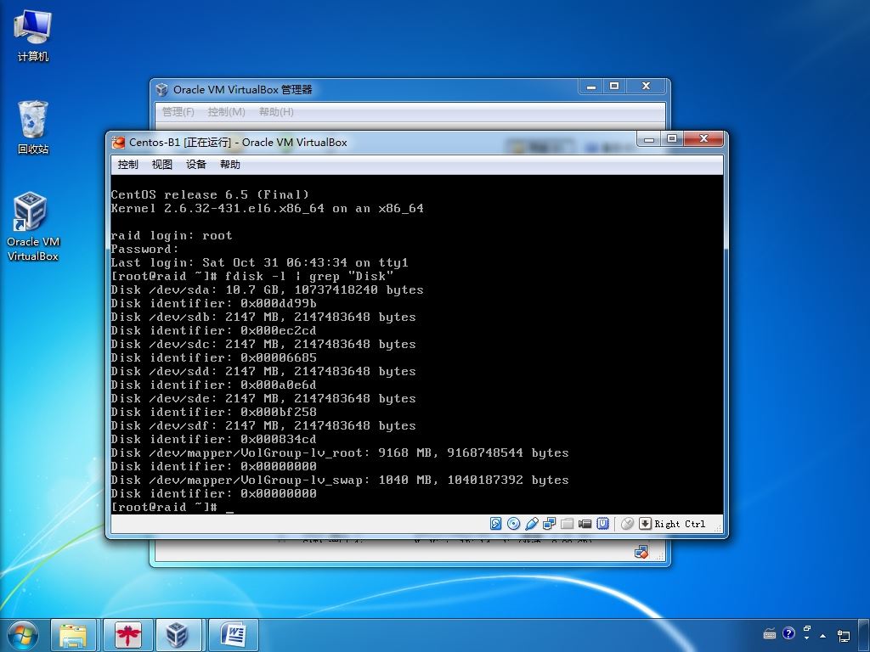Open the 视图 menu in the VM window
This screenshot has height=652, width=870.
(x=162, y=164)
